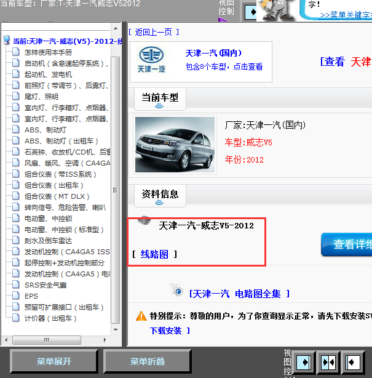Click the 菜单折叠 button
Viewport: 372px width, 378px height.
pos(148,361)
